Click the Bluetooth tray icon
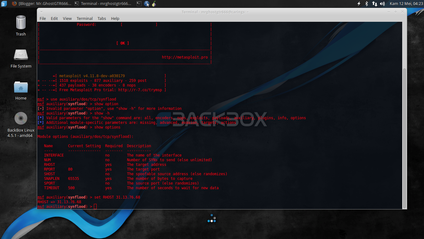 367,4
